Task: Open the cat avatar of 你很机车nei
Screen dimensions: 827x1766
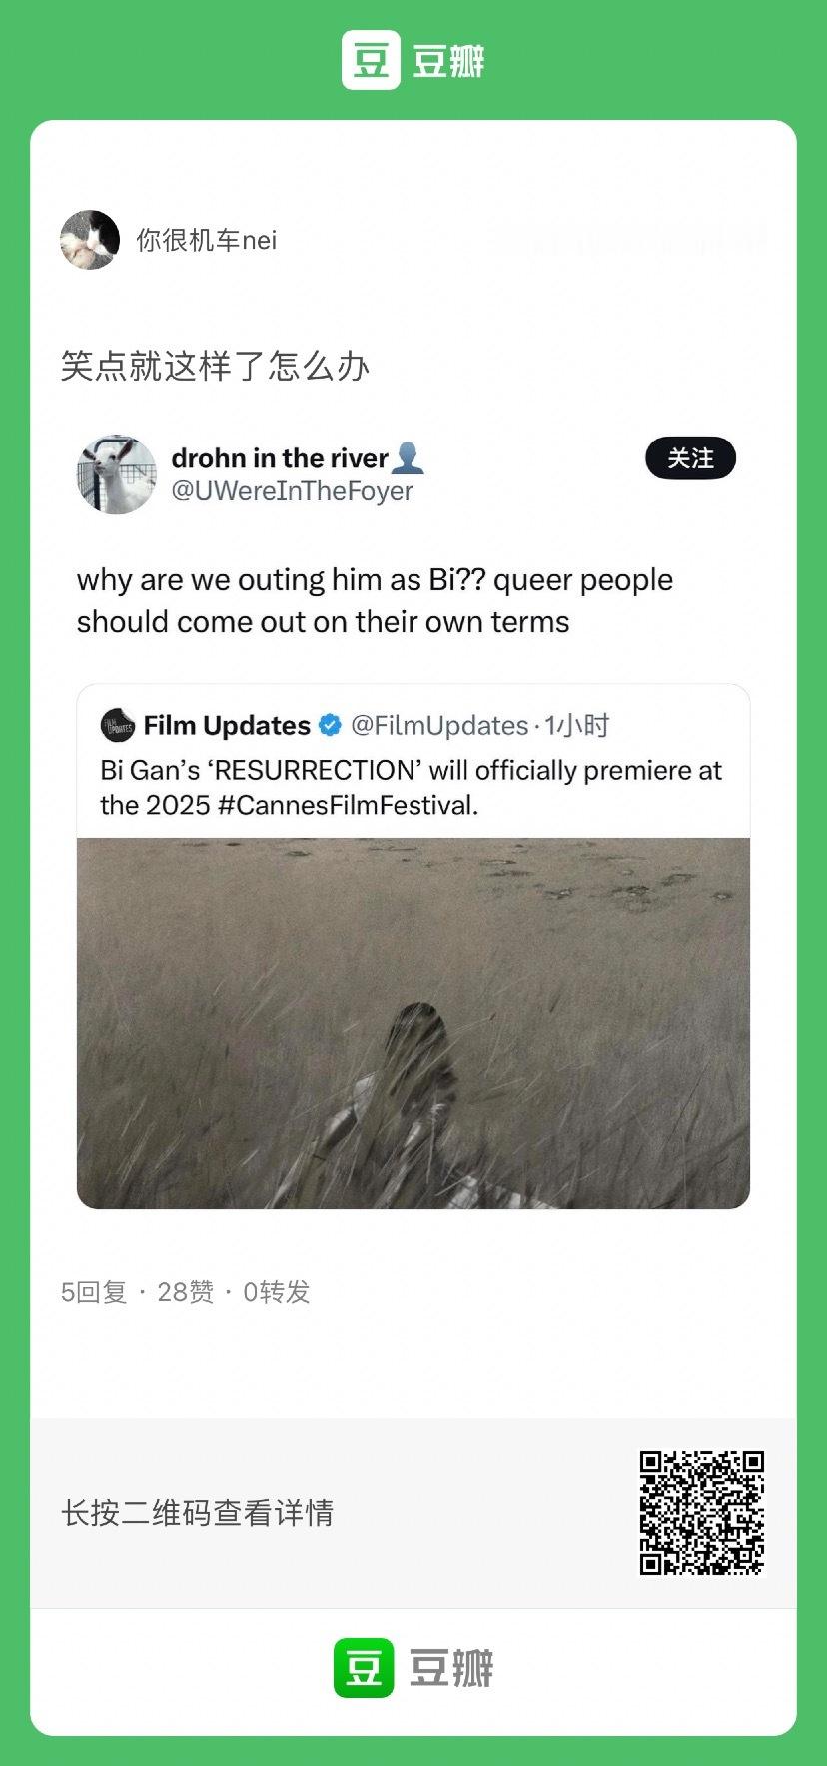Action: (x=90, y=240)
